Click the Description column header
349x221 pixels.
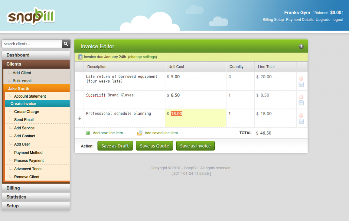97,67
